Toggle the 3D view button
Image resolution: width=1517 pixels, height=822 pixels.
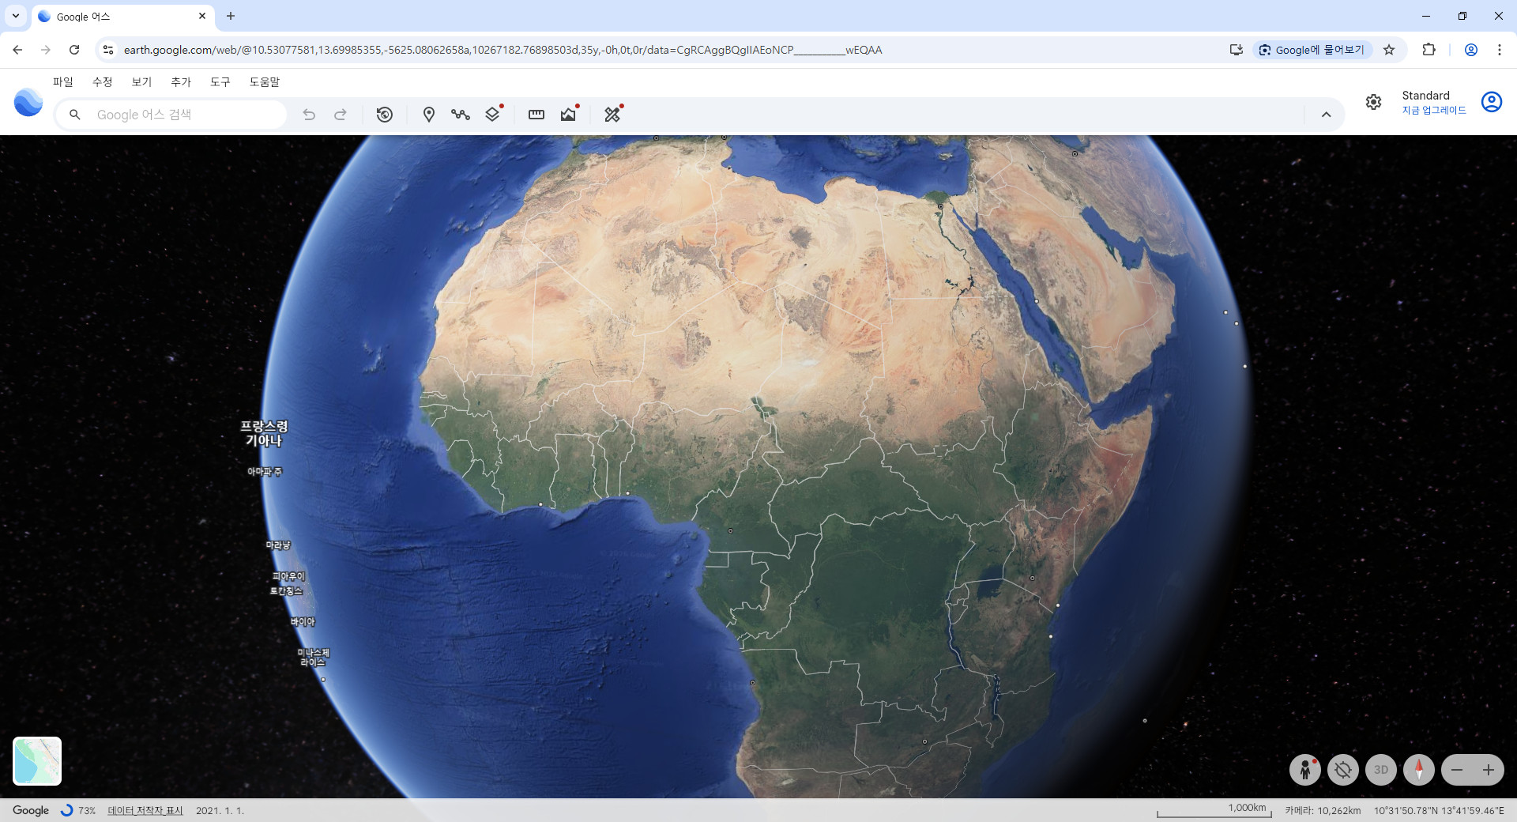pos(1381,770)
